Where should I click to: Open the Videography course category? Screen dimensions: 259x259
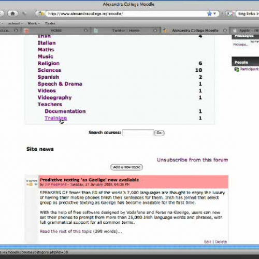pos(54,97)
